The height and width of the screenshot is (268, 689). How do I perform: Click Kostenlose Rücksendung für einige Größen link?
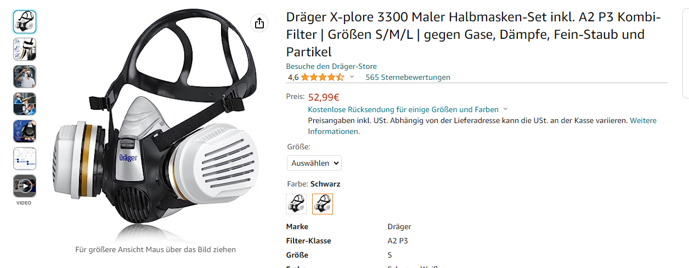coord(403,109)
